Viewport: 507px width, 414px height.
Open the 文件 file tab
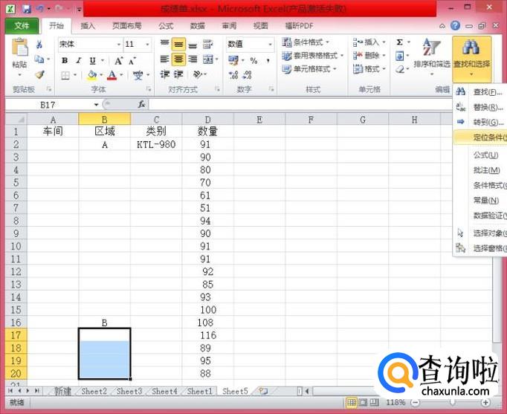pyautogui.click(x=22, y=25)
